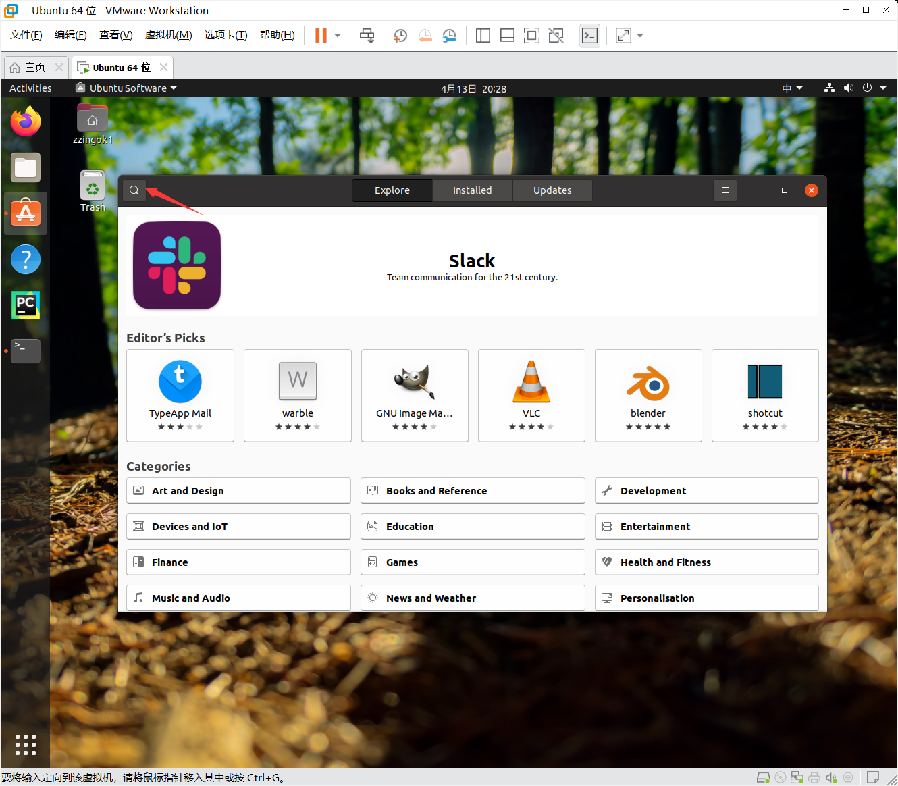Open the volume indicator in top bar
Screen dimensions: 898x786
point(848,88)
